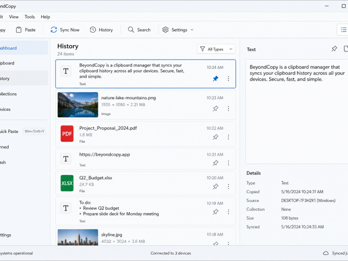Viewport: 348px width, 261px height.
Task: Open more options for BeyondCopy description item
Action: (x=228, y=79)
